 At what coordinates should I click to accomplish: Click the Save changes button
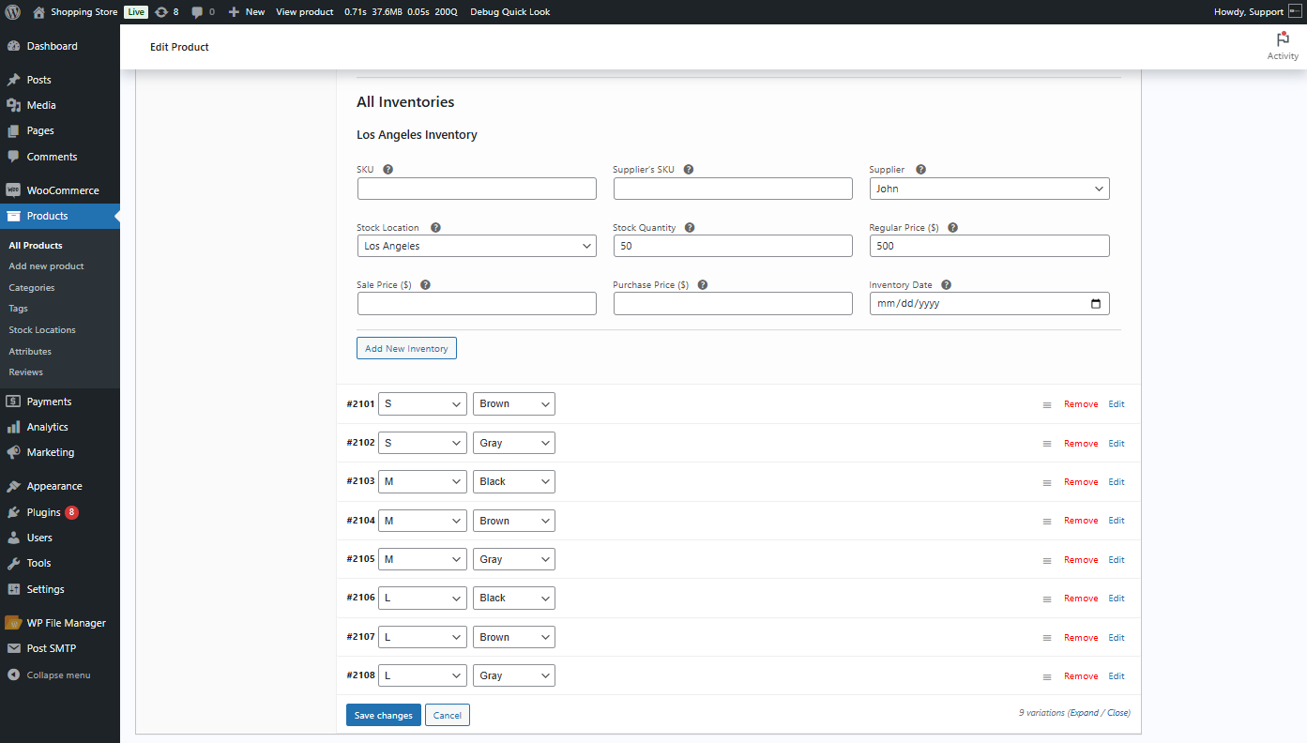384,715
